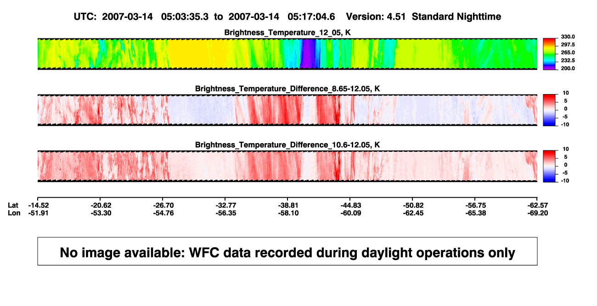Click latitude value -26.70
Screen dimensions: 597x306
pyautogui.click(x=163, y=206)
